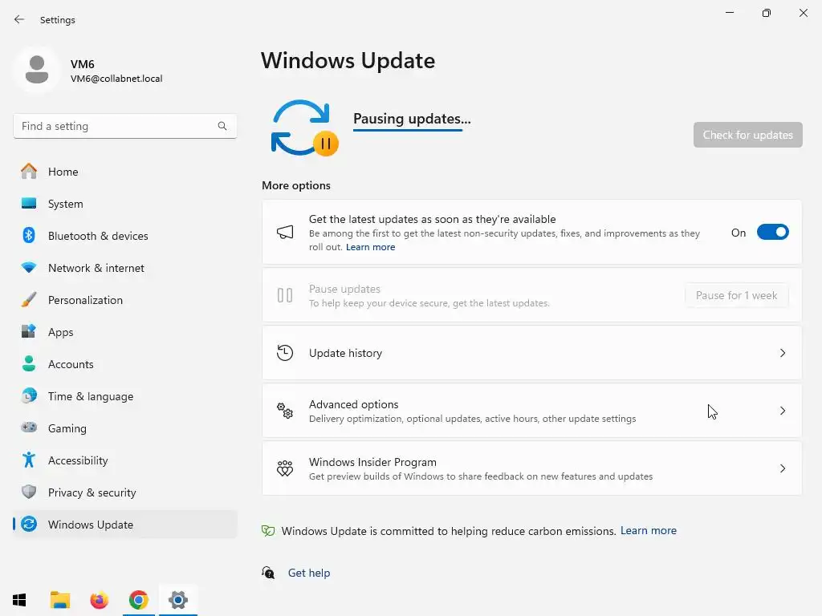Image resolution: width=822 pixels, height=616 pixels.
Task: Click the Gaming controller icon
Action: coord(29,428)
